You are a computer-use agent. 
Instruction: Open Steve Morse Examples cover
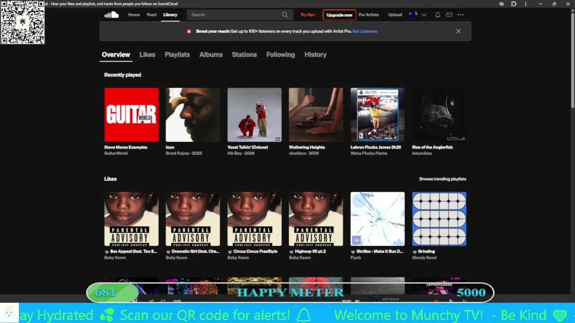pyautogui.click(x=131, y=115)
